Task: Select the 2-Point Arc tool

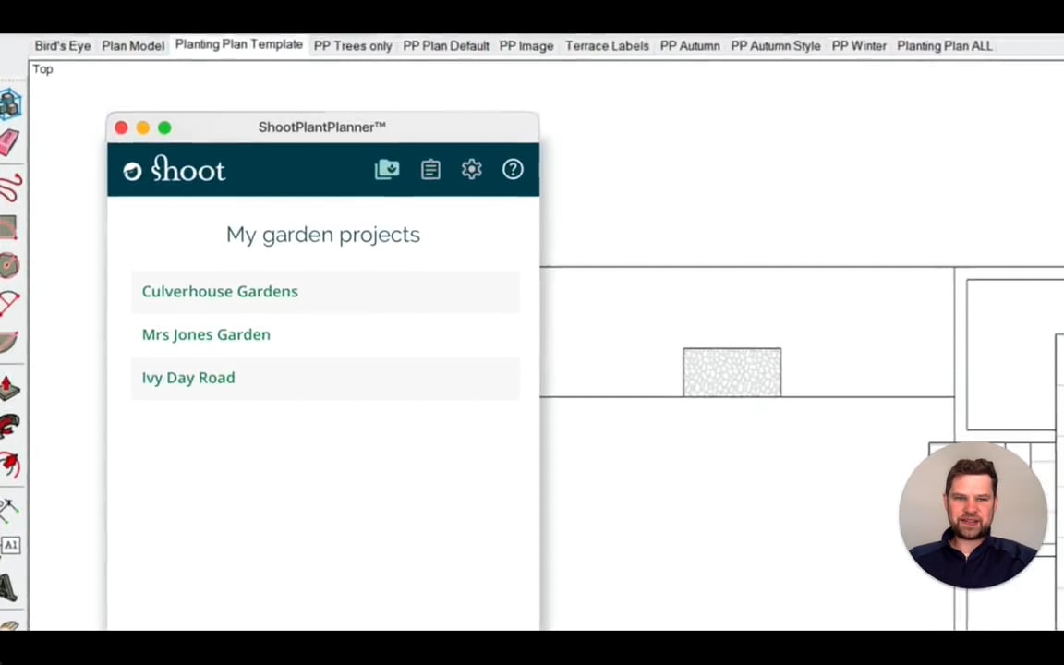Action: click(9, 303)
